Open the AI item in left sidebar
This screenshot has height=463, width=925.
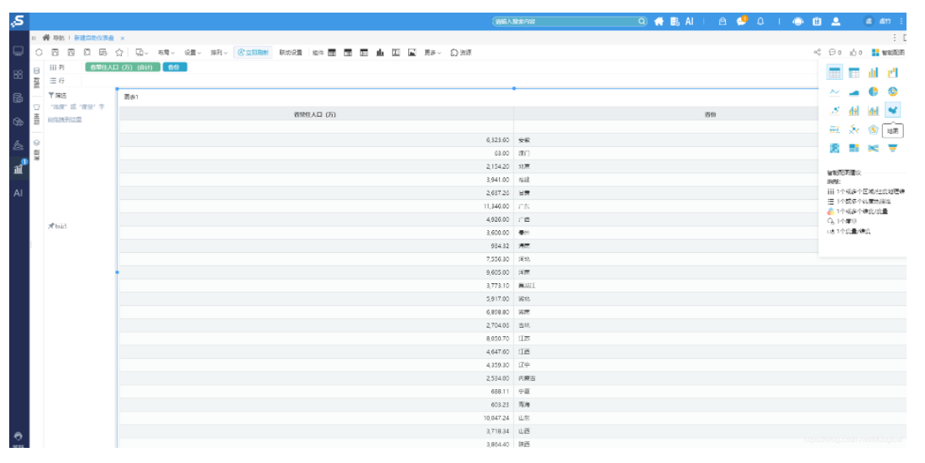coord(18,193)
